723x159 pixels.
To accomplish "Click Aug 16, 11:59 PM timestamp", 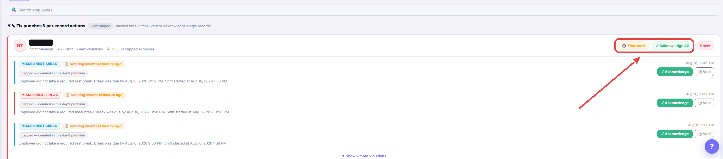I will (700, 63).
